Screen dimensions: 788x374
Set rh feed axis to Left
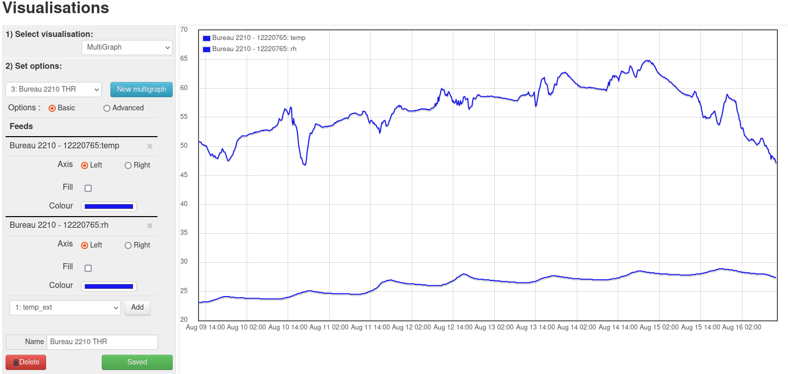tap(85, 245)
